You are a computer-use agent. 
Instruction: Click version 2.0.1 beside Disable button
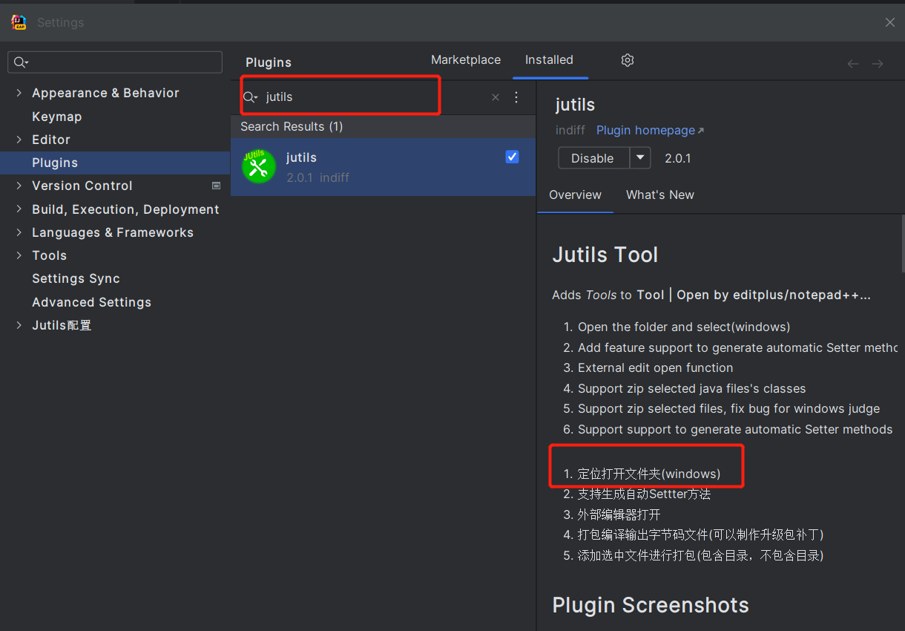click(678, 158)
